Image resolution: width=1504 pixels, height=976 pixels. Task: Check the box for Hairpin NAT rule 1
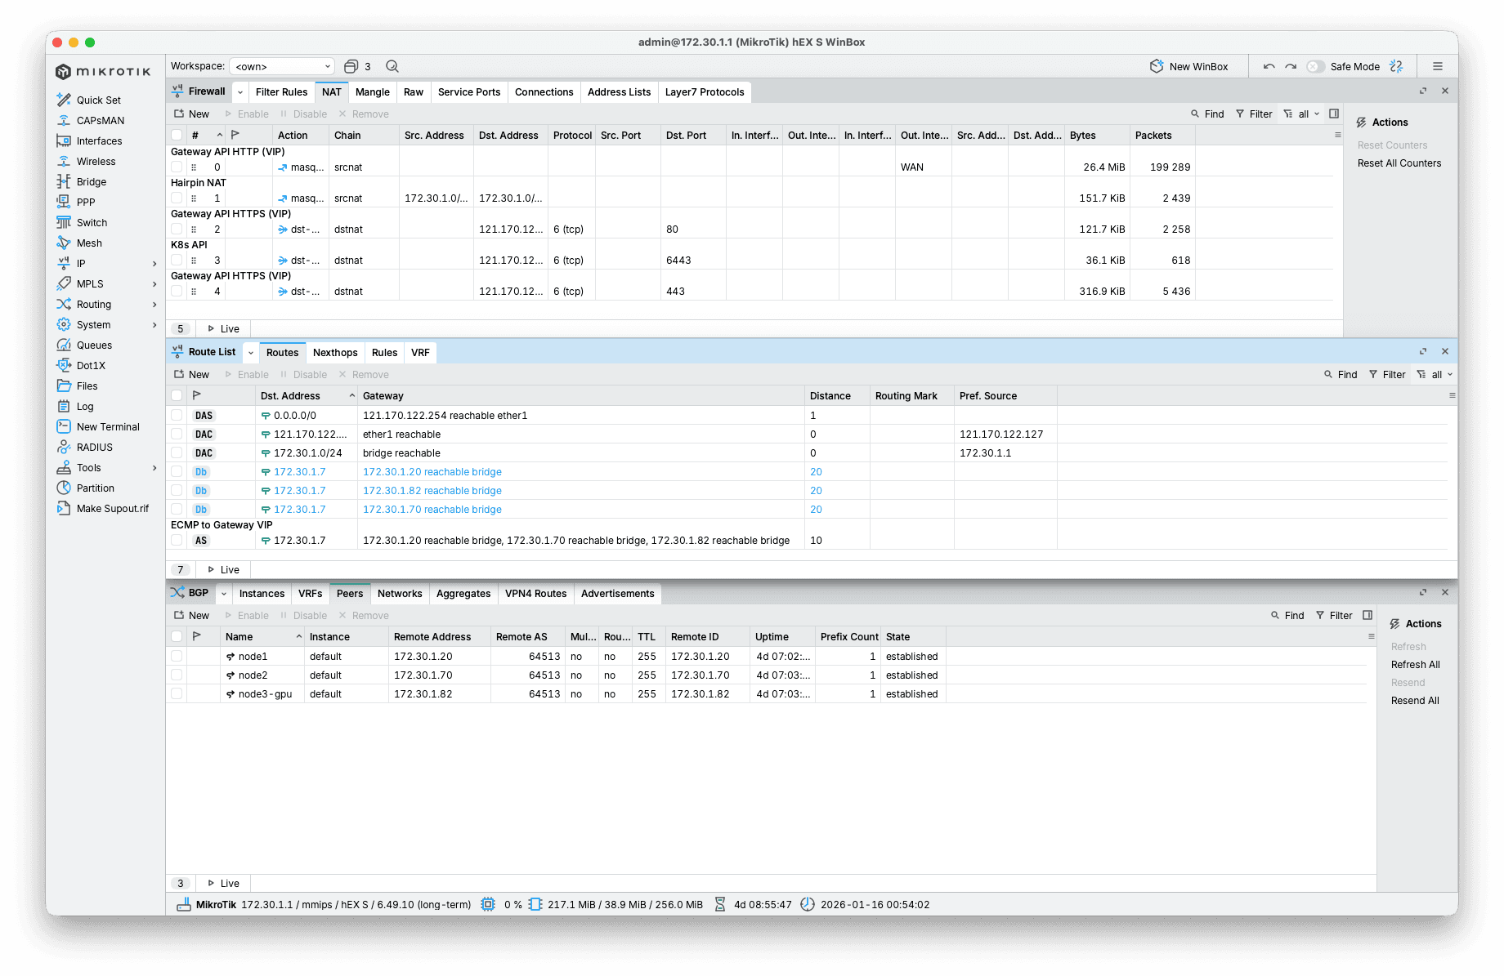[177, 198]
